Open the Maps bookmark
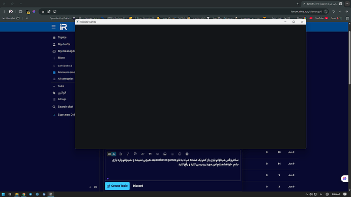Image resolution: width=351 pixels, height=197 pixels. coord(302,18)
